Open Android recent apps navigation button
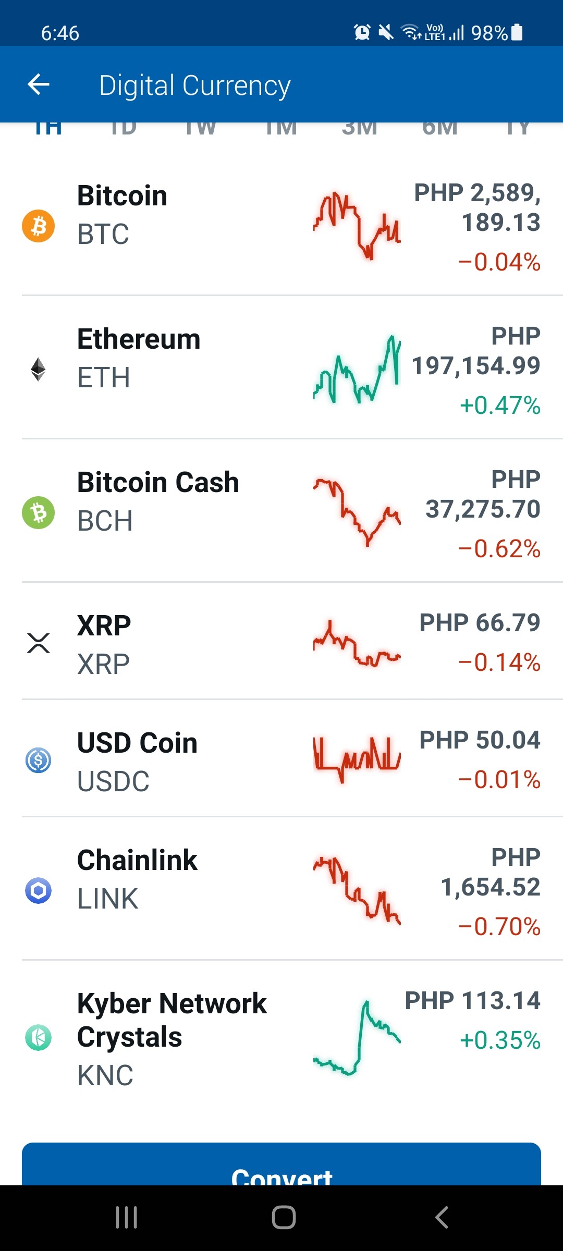Viewport: 563px width, 1251px height. click(126, 1218)
